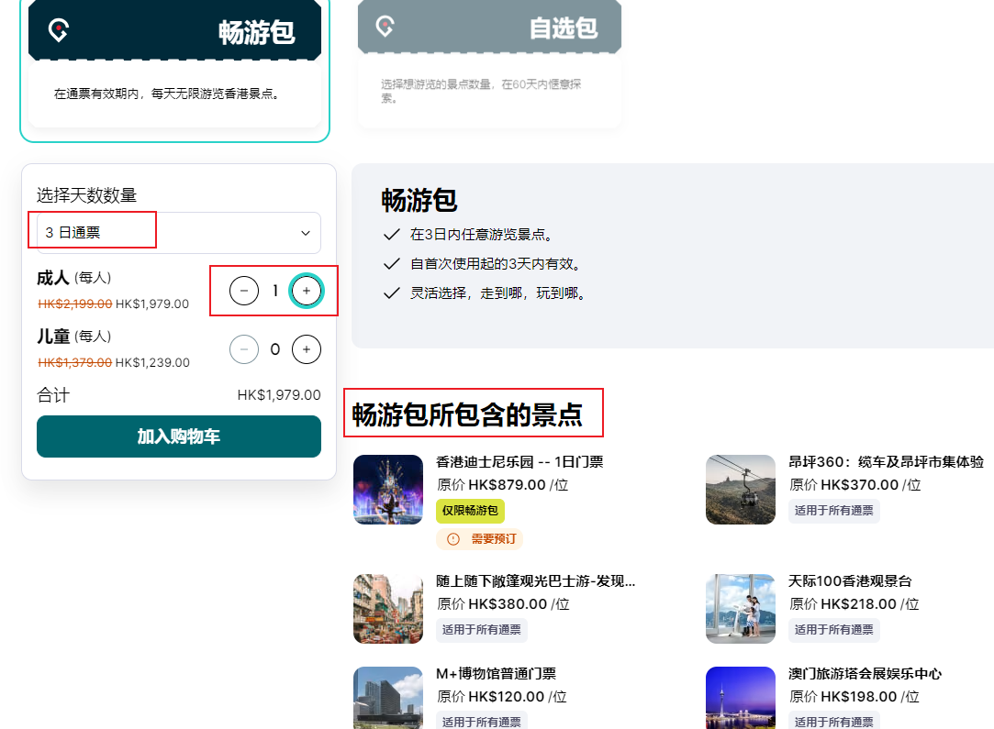Open the M+博物馆 thumbnail image
The height and width of the screenshot is (729, 994).
pyautogui.click(x=387, y=698)
